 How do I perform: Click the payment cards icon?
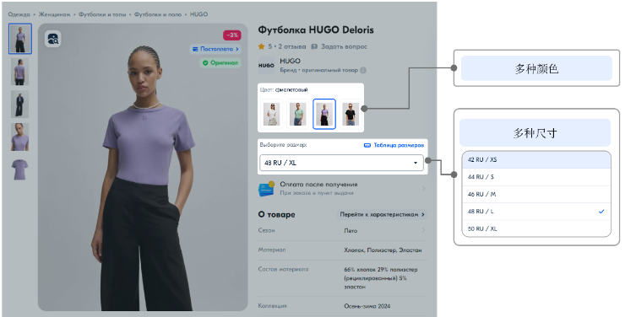tap(267, 189)
